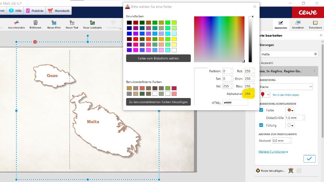Click the Malta label on the map

click(93, 121)
